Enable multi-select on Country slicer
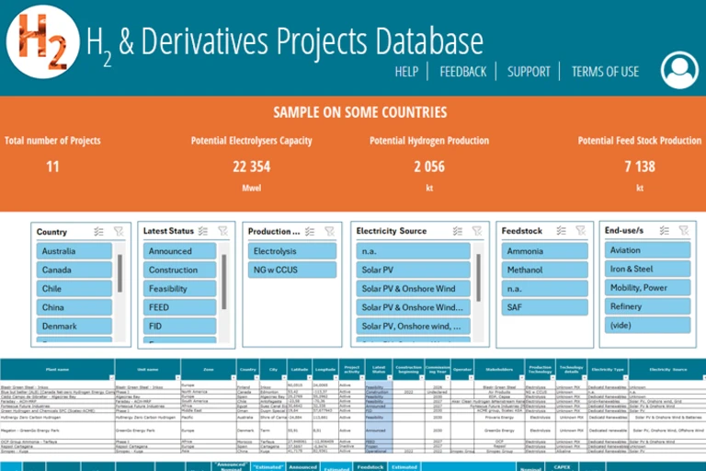This screenshot has width=706, height=471. [98, 232]
